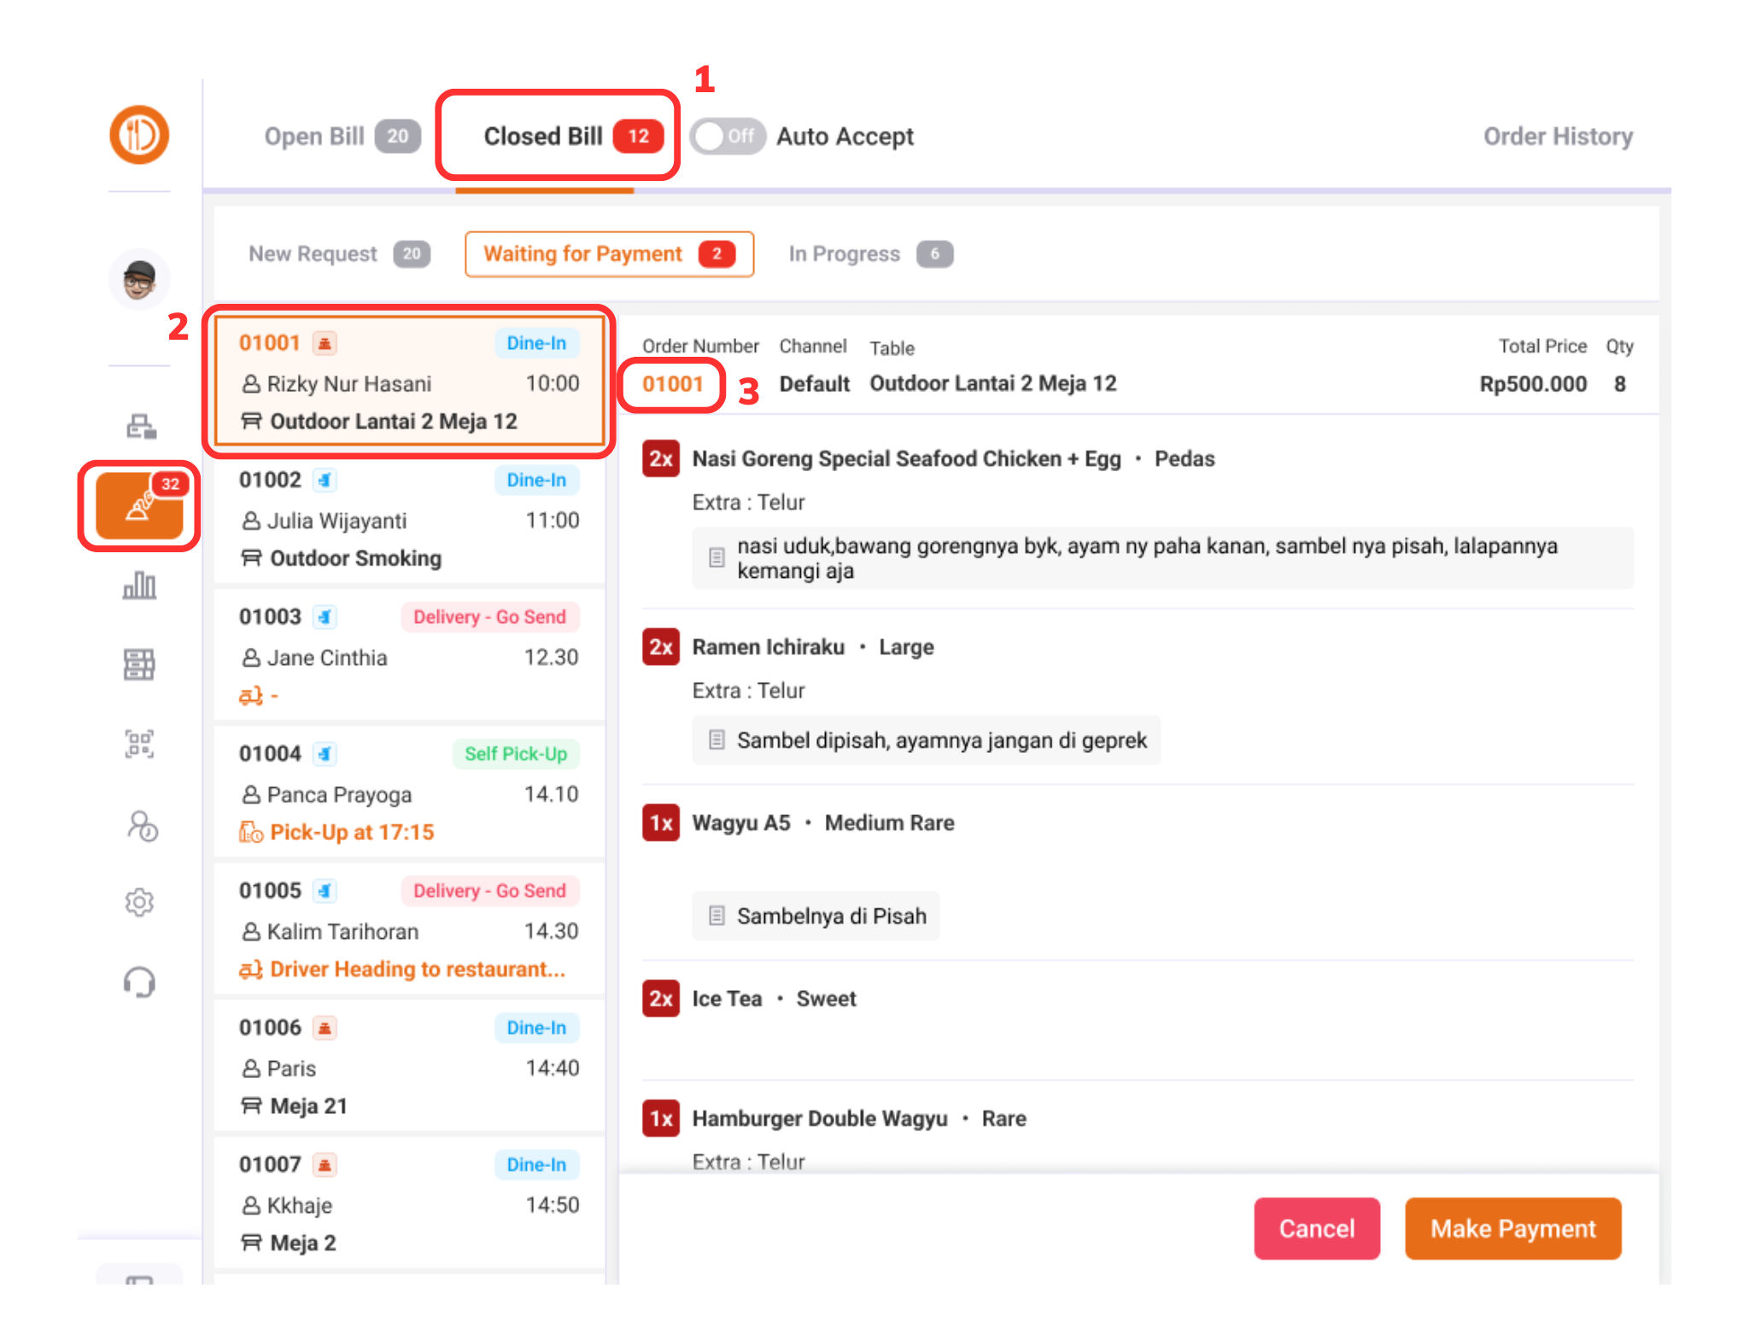Toggle the Auto Accept switch

click(726, 137)
